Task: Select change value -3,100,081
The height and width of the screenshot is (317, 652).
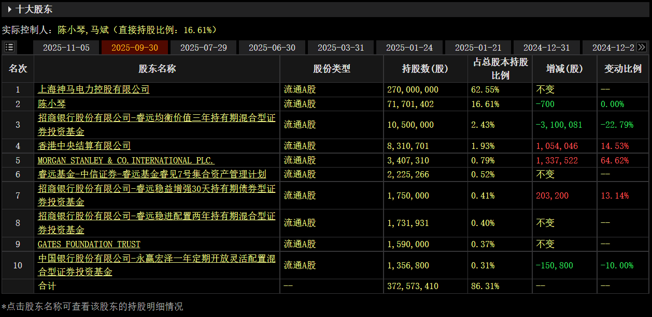Action: pyautogui.click(x=559, y=125)
